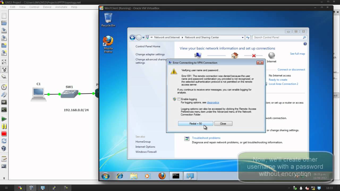
Task: Open the Help menu in GNS3
Action: [x=74, y=7]
